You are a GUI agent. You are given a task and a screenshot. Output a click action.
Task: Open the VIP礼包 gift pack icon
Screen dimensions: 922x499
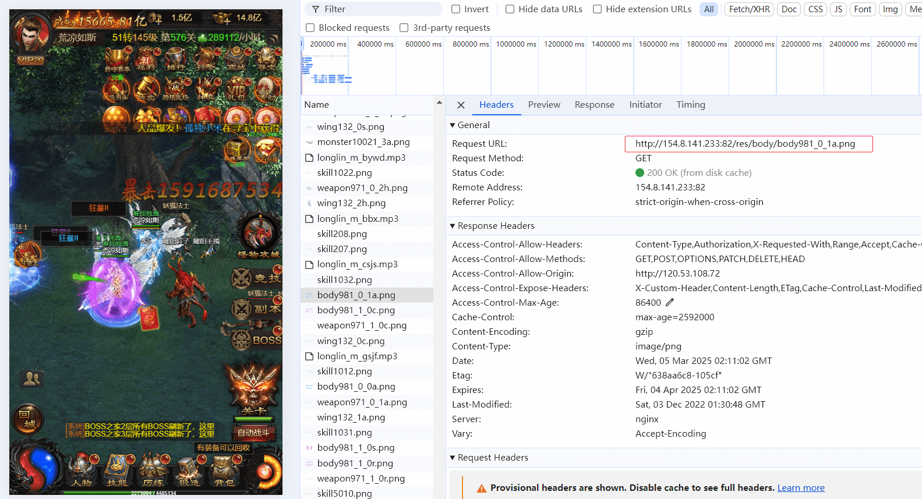pyautogui.click(x=236, y=89)
